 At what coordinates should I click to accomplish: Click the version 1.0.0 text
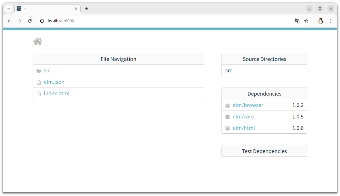pos(298,128)
